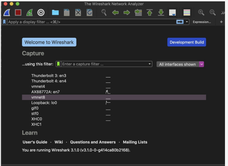This screenshot has width=228, height=166.
Task: Jump to last packet icon
Action: (x=161, y=12)
